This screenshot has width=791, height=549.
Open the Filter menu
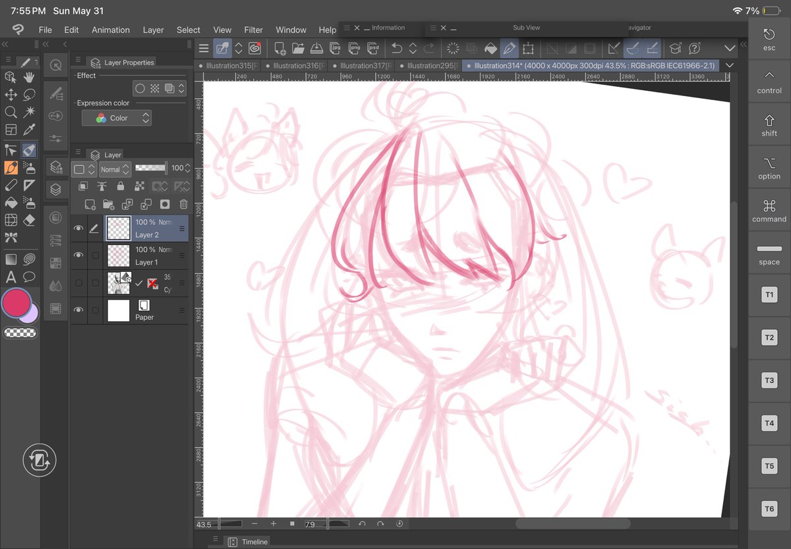click(253, 30)
